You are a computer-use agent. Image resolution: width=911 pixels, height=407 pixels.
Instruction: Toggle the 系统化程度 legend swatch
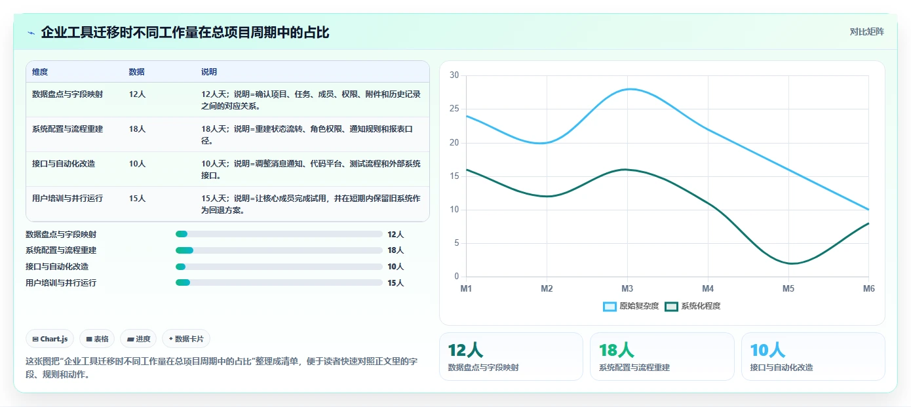point(671,306)
